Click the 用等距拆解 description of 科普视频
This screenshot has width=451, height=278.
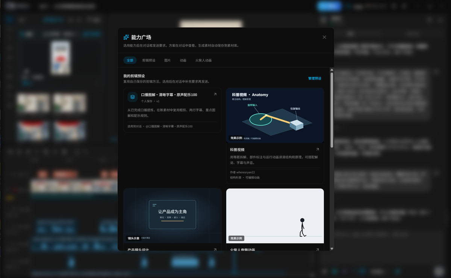click(x=274, y=160)
